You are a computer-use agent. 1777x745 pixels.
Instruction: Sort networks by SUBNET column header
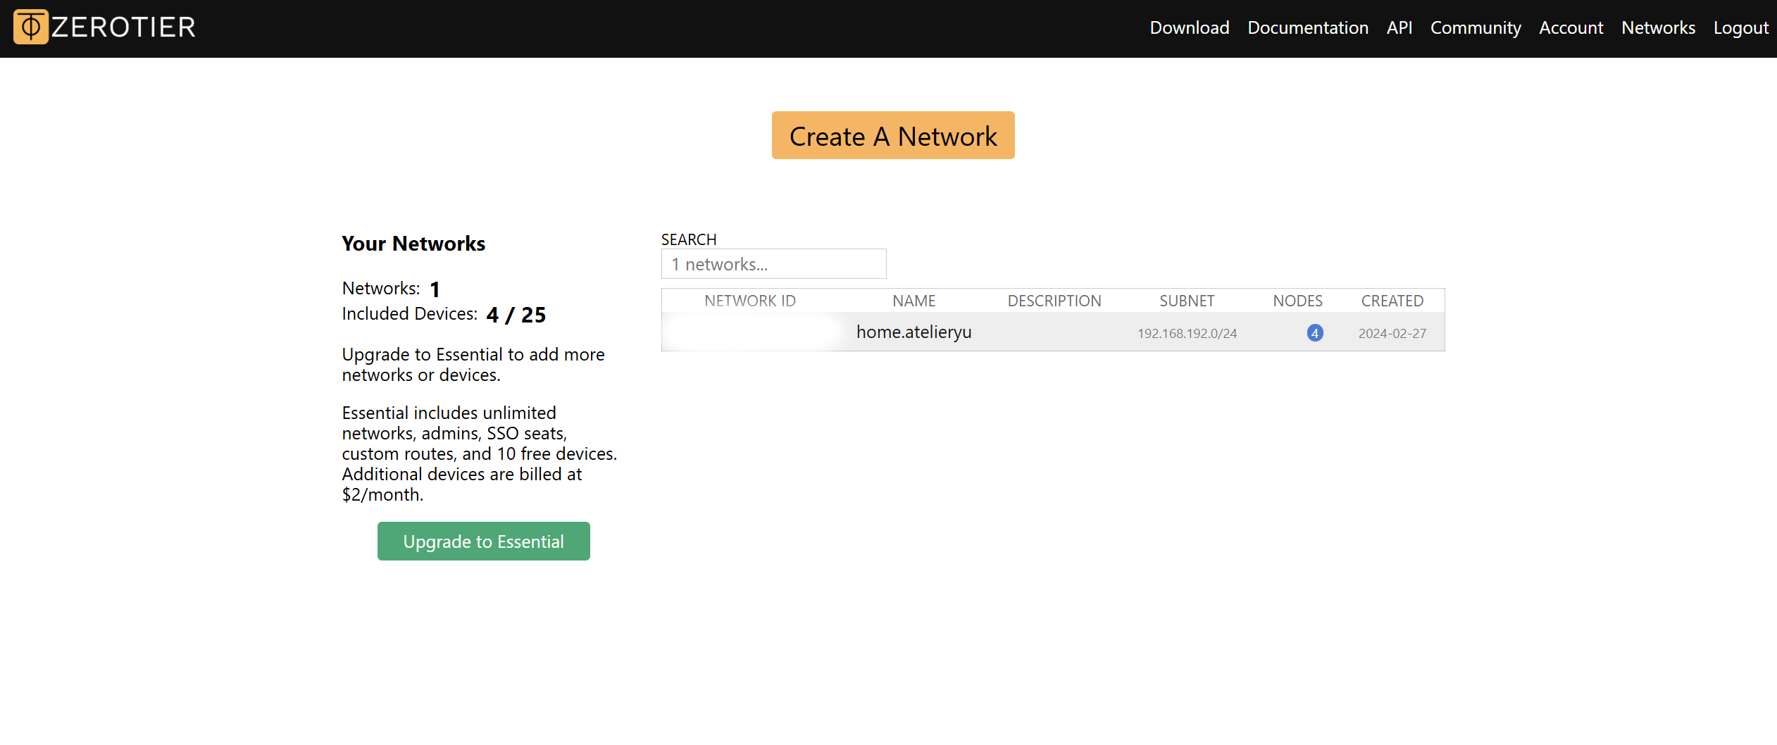(1187, 301)
